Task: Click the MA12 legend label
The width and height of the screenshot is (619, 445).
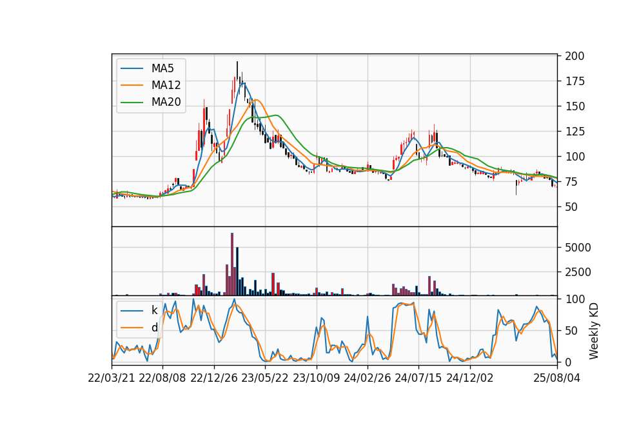Action: click(x=166, y=85)
